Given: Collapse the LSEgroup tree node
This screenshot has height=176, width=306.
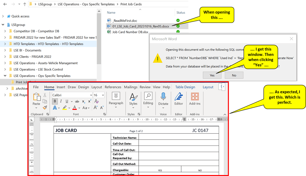Looking at the screenshot, I should coord(3,25).
